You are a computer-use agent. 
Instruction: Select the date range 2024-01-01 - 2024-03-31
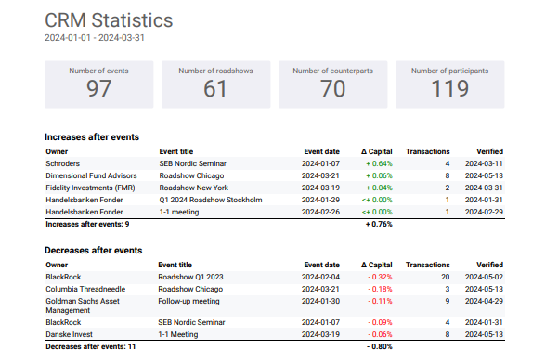95,37
